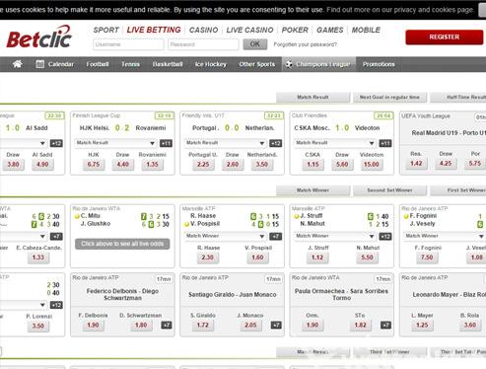
Task: Open Real Madrid U19 - Porto match title
Action: tap(449, 133)
